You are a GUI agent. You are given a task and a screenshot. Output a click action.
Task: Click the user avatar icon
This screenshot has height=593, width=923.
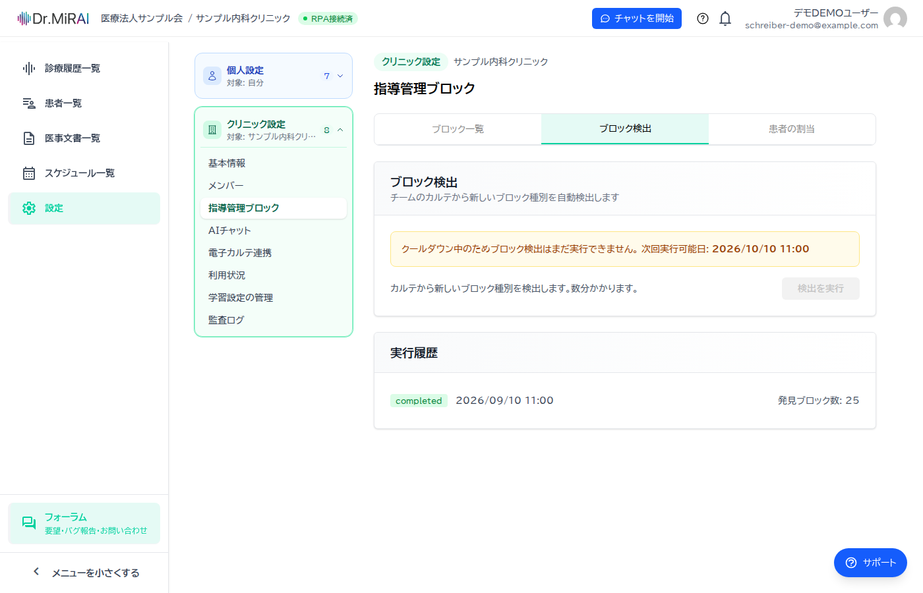[895, 18]
